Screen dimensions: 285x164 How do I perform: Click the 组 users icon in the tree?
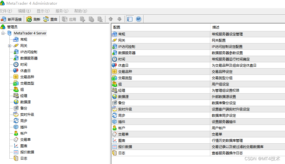pos(16,90)
